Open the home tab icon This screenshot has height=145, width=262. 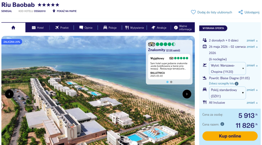(x=13, y=28)
